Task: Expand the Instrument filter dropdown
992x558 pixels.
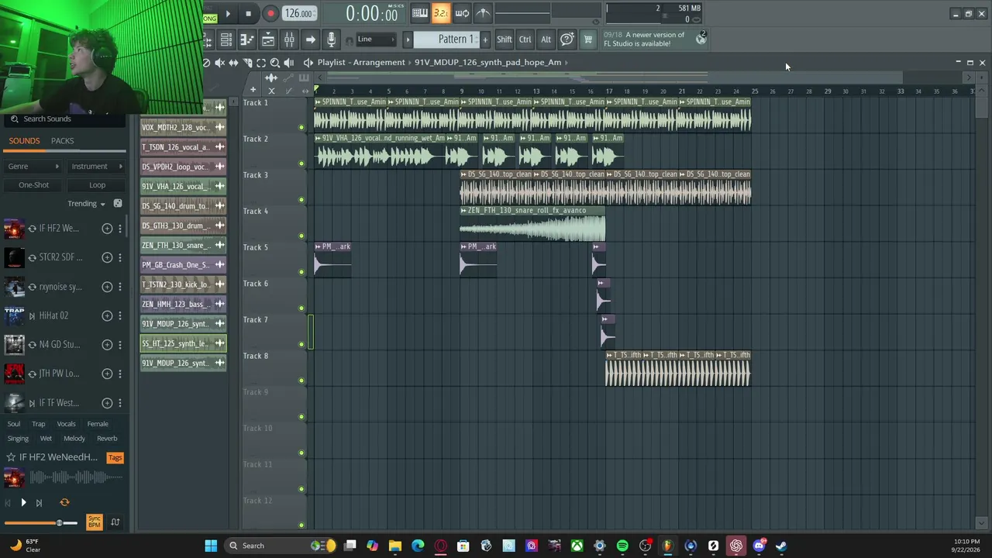Action: point(97,166)
